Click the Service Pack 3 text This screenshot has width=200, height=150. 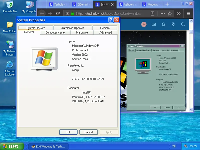(x=81, y=59)
